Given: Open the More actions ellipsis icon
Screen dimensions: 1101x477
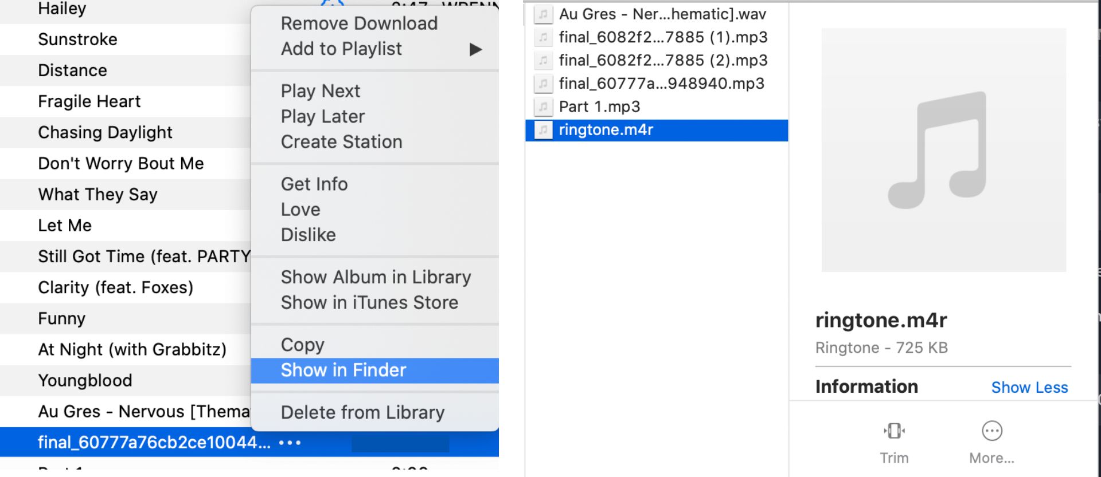Looking at the screenshot, I should click(x=991, y=431).
